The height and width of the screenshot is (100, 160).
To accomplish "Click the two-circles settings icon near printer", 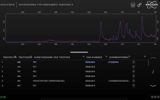I will coord(139,5).
